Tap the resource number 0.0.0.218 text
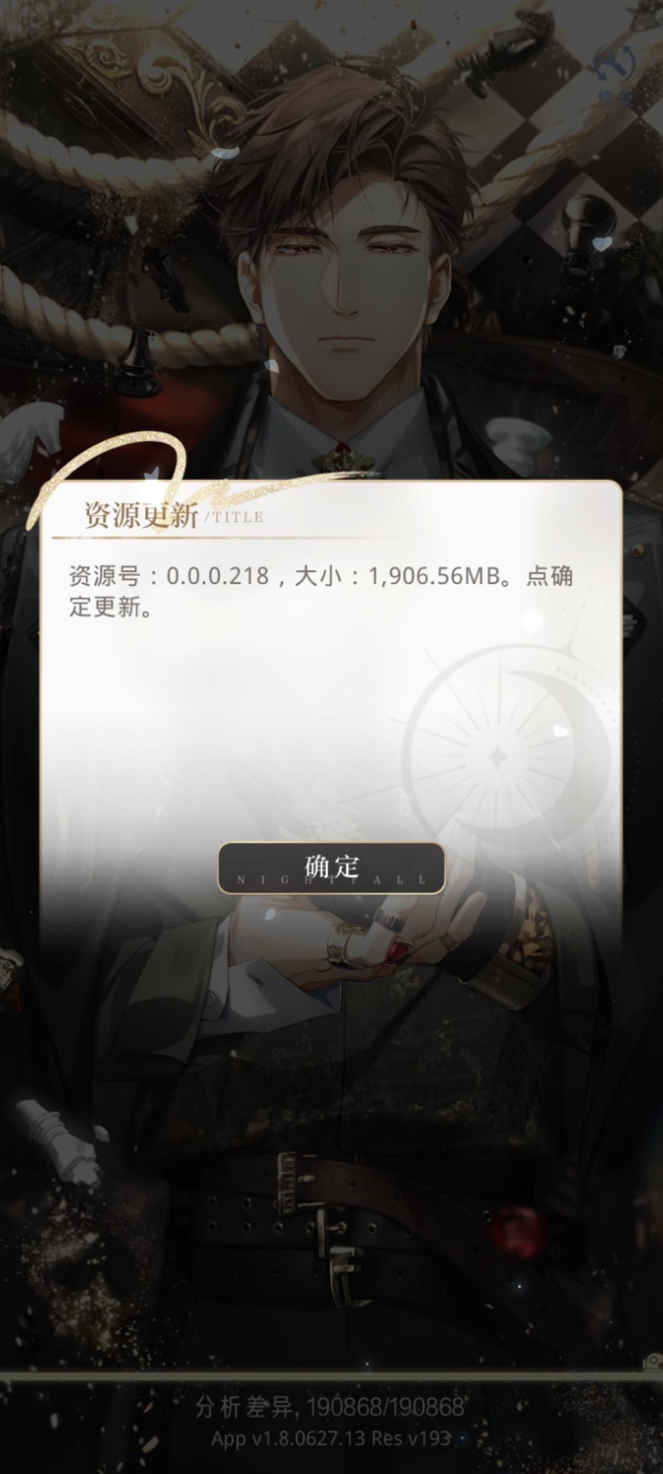 click(218, 576)
